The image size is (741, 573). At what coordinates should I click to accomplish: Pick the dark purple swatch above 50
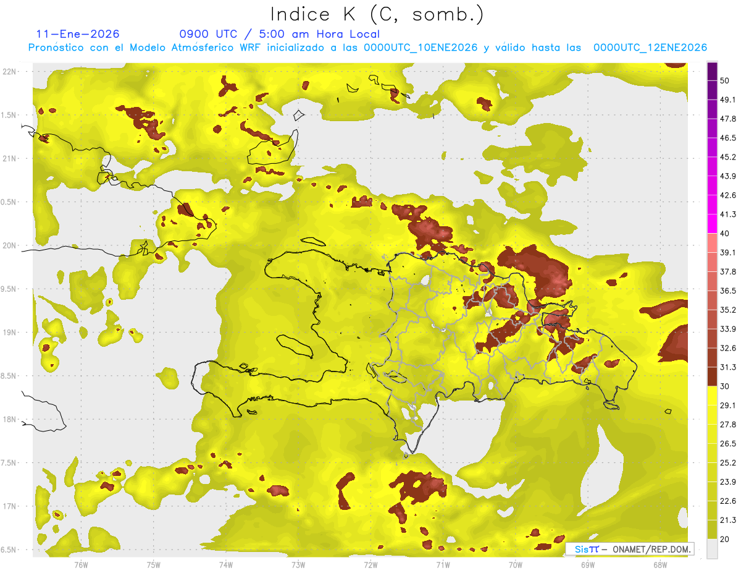pos(712,71)
